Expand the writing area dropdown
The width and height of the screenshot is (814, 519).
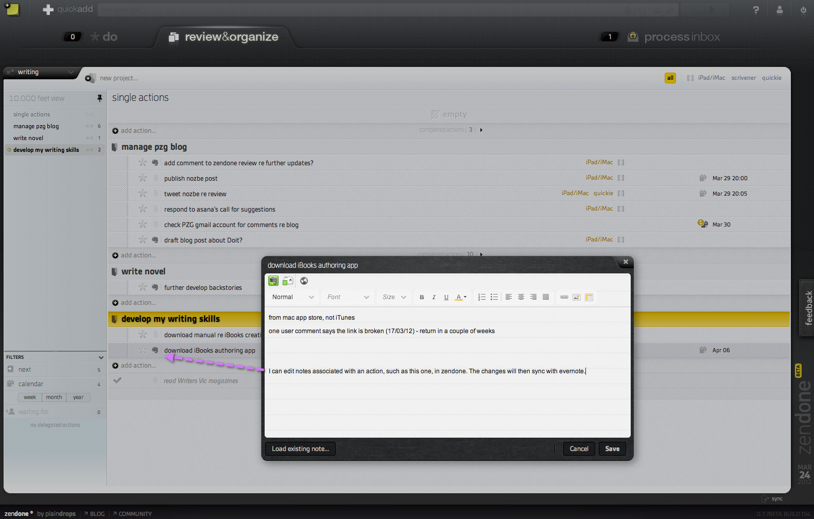point(71,72)
